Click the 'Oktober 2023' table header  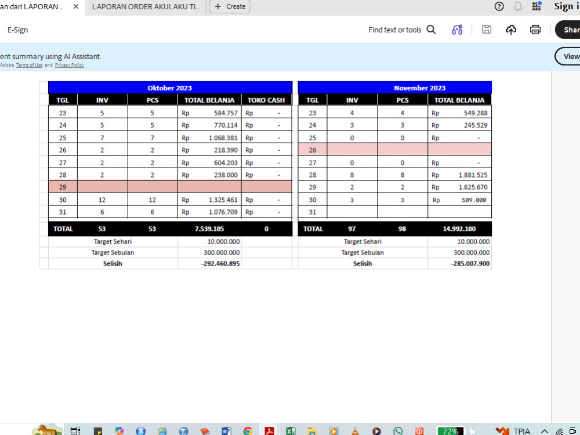[170, 88]
